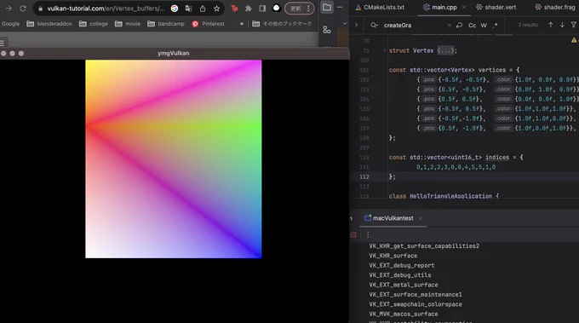The height and width of the screenshot is (323, 579).
Task: Open search history magnifier dropdown
Action: coord(374,25)
